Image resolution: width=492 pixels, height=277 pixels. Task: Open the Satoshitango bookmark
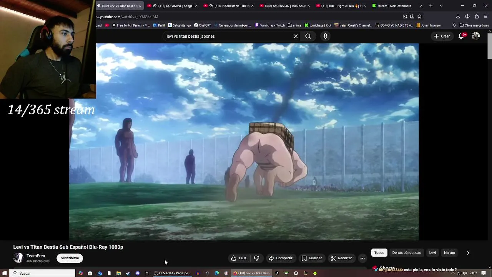tap(179, 25)
